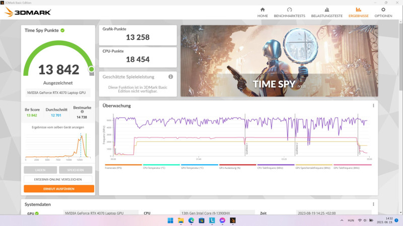Toggle the CPU-Temperatur legend item
Image resolution: width=403 pixels, height=226 pixels.
point(161,167)
